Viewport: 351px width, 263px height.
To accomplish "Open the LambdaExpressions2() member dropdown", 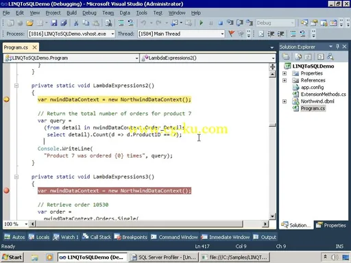I will tap(273, 58).
